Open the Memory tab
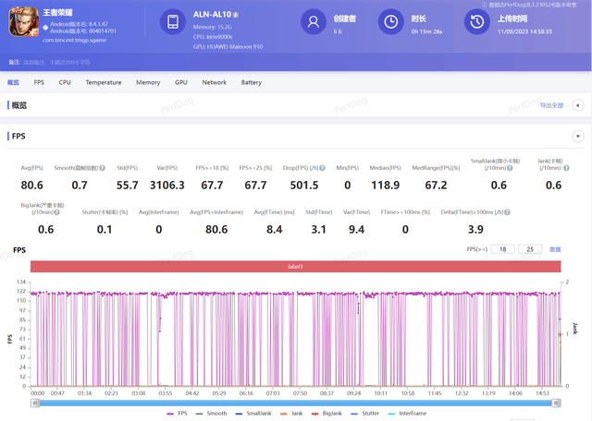Screen dimensions: 592x421 pos(148,82)
